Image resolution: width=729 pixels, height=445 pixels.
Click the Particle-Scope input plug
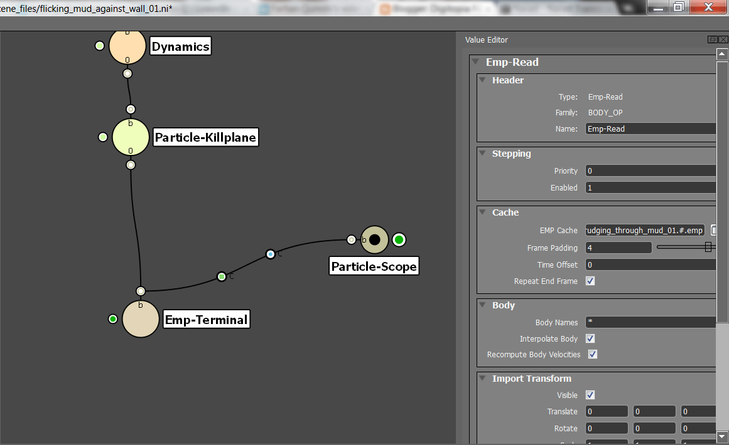(352, 239)
